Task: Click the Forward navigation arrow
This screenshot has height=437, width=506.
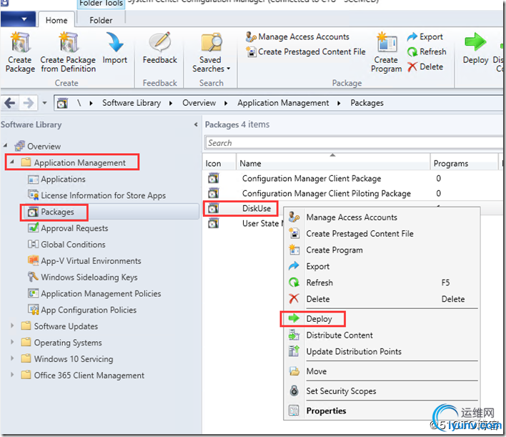Action: point(29,103)
